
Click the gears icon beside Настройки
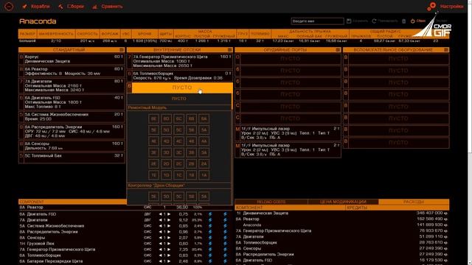(x=431, y=7)
